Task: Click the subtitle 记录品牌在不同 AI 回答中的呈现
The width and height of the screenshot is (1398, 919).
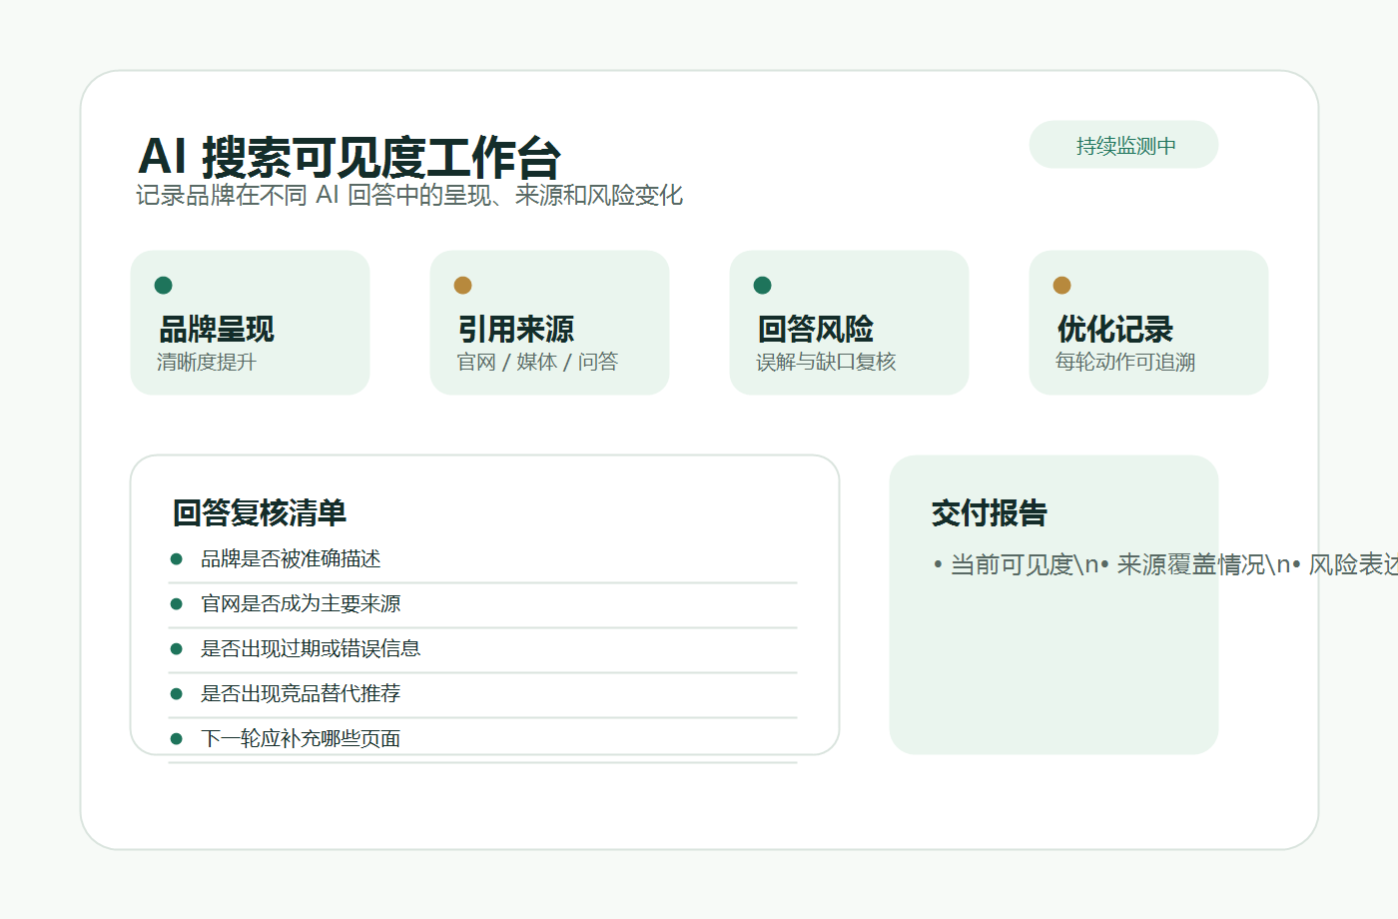Action: 409,195
